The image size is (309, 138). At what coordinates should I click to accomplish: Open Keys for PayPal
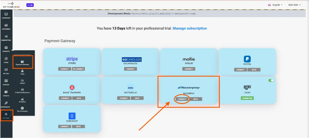[254, 70]
